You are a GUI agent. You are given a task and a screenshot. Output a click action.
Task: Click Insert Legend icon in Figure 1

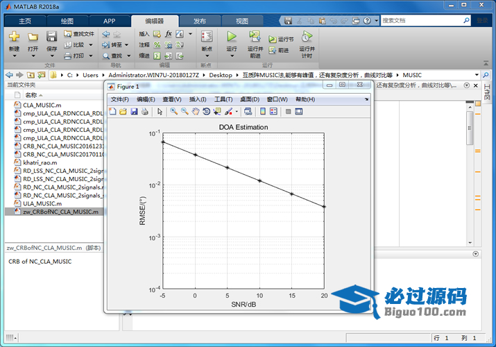coord(273,111)
